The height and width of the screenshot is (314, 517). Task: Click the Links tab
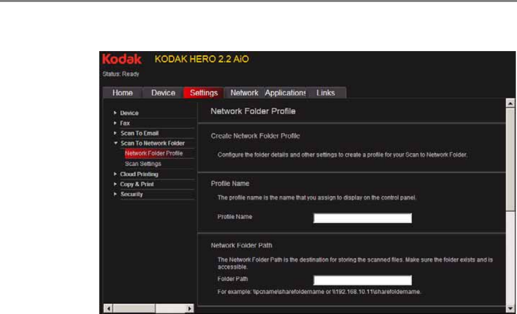pyautogui.click(x=326, y=93)
